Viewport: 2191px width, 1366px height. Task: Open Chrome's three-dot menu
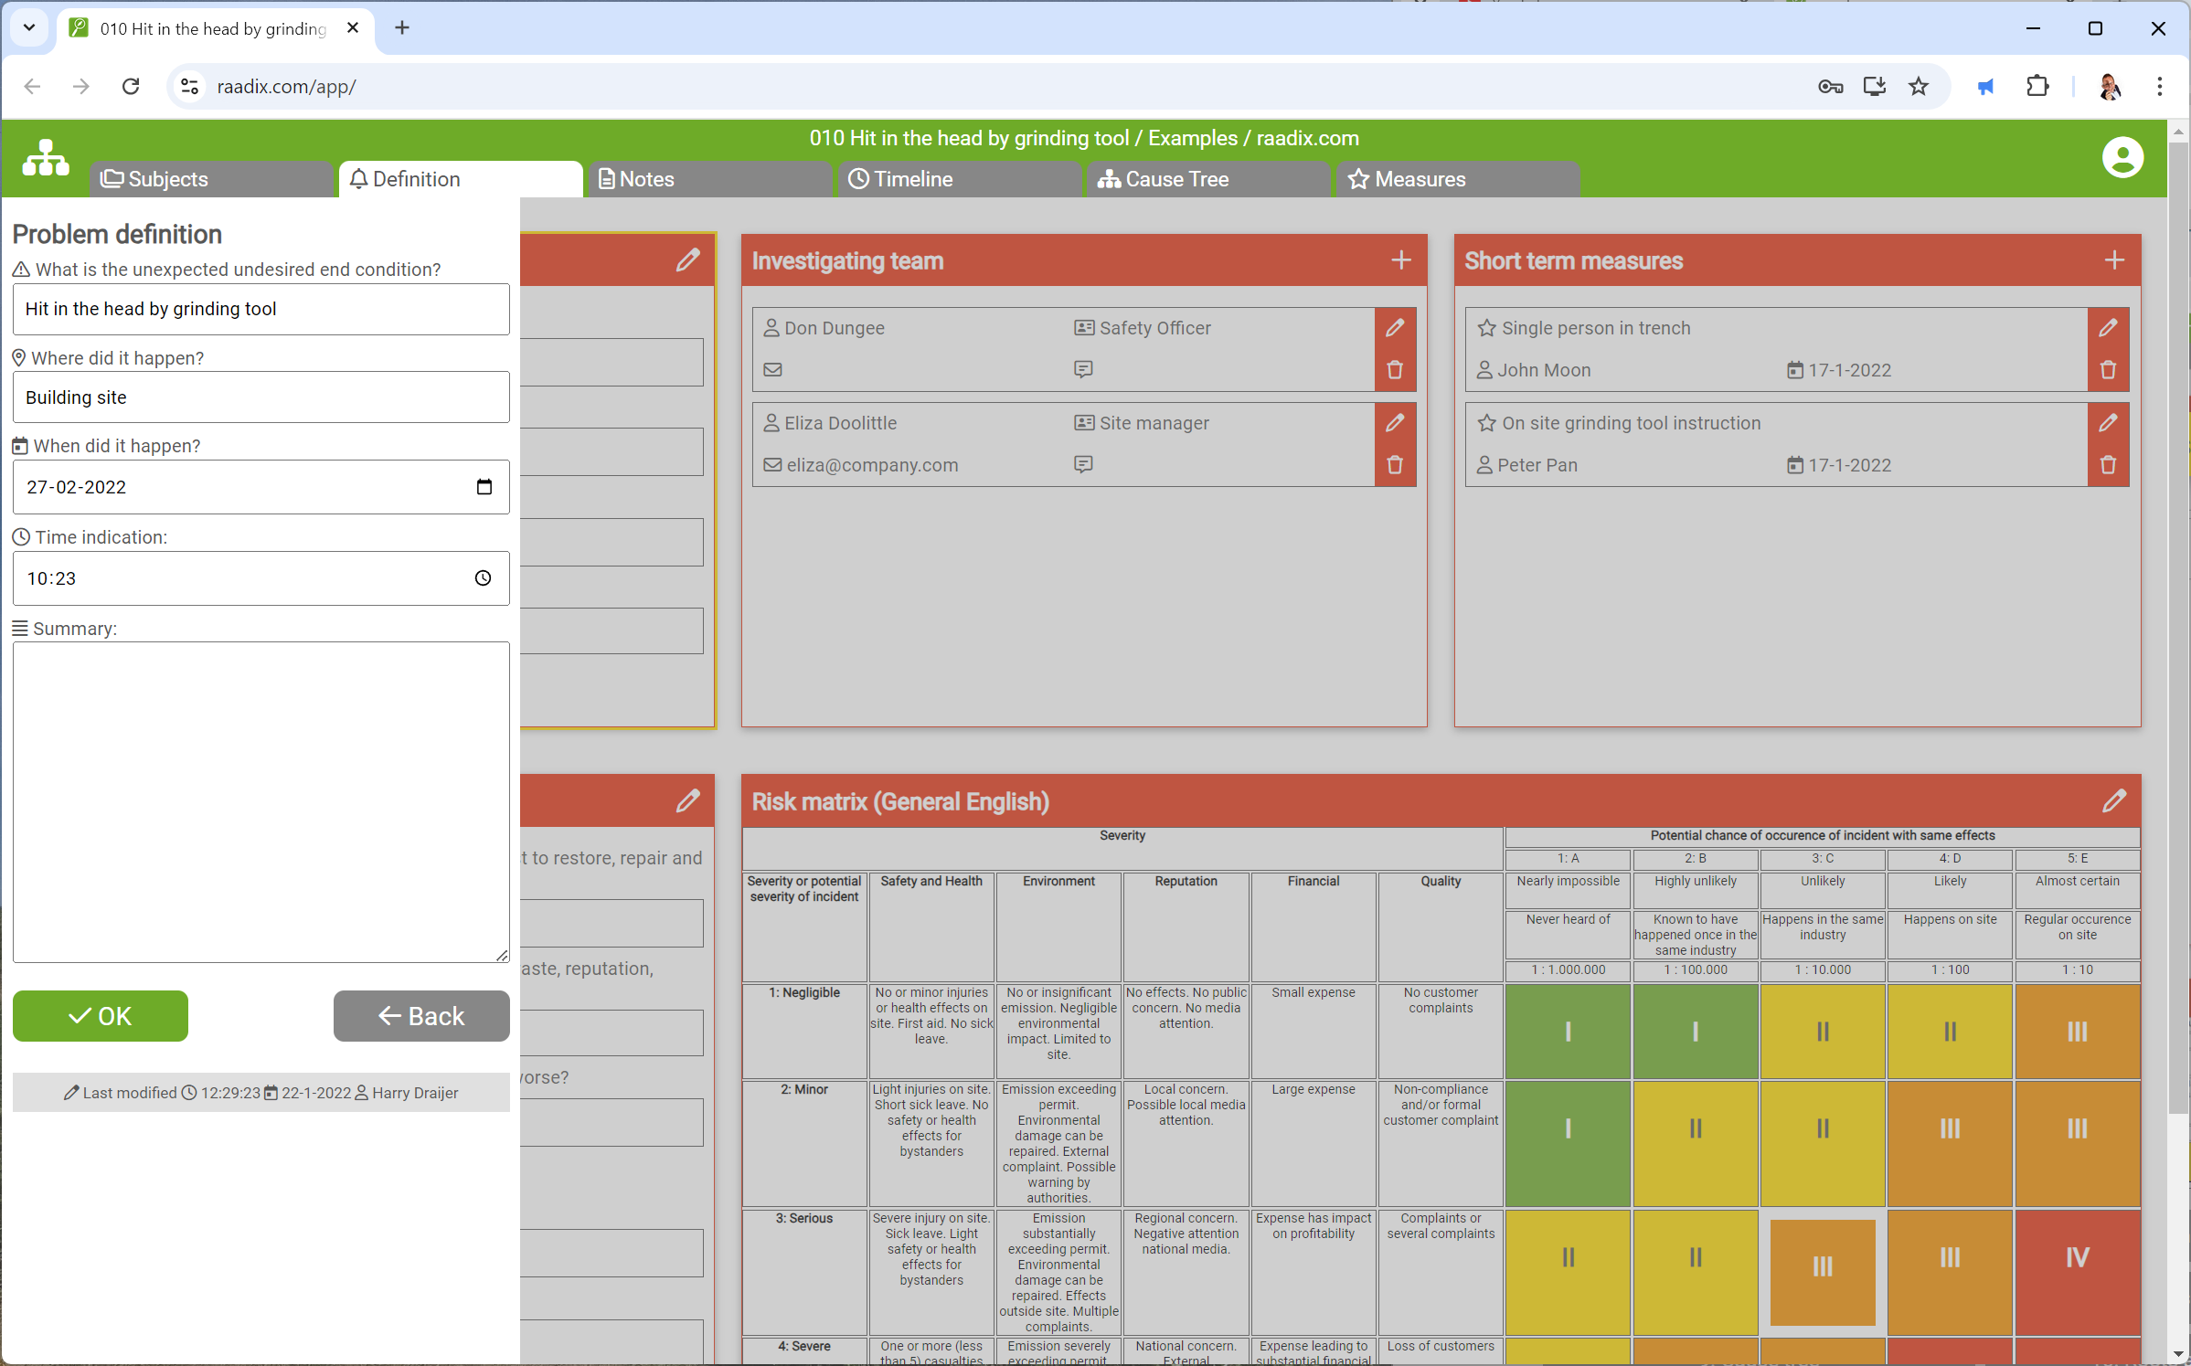tap(2159, 87)
